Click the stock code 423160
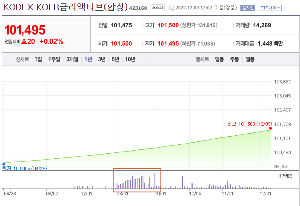 pyautogui.click(x=138, y=8)
